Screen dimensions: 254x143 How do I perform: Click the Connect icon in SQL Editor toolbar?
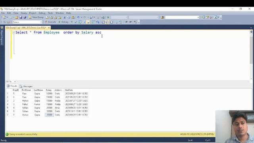tap(4, 22)
